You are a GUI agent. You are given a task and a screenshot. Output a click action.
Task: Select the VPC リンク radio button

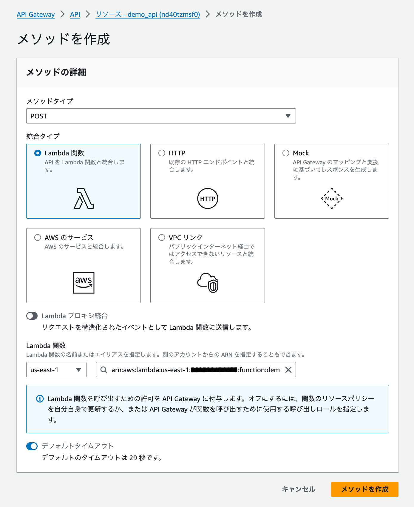click(162, 237)
